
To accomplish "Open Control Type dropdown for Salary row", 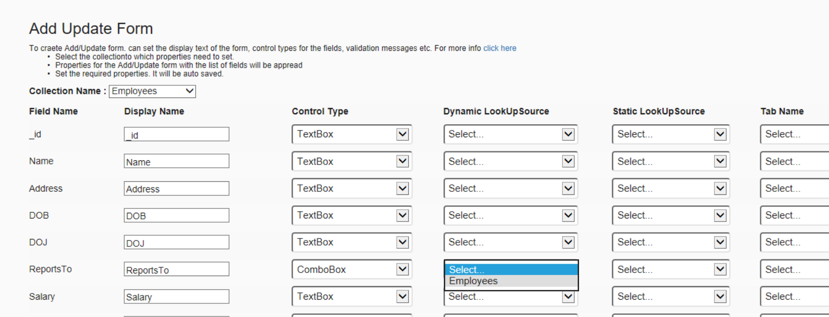I will [x=352, y=297].
